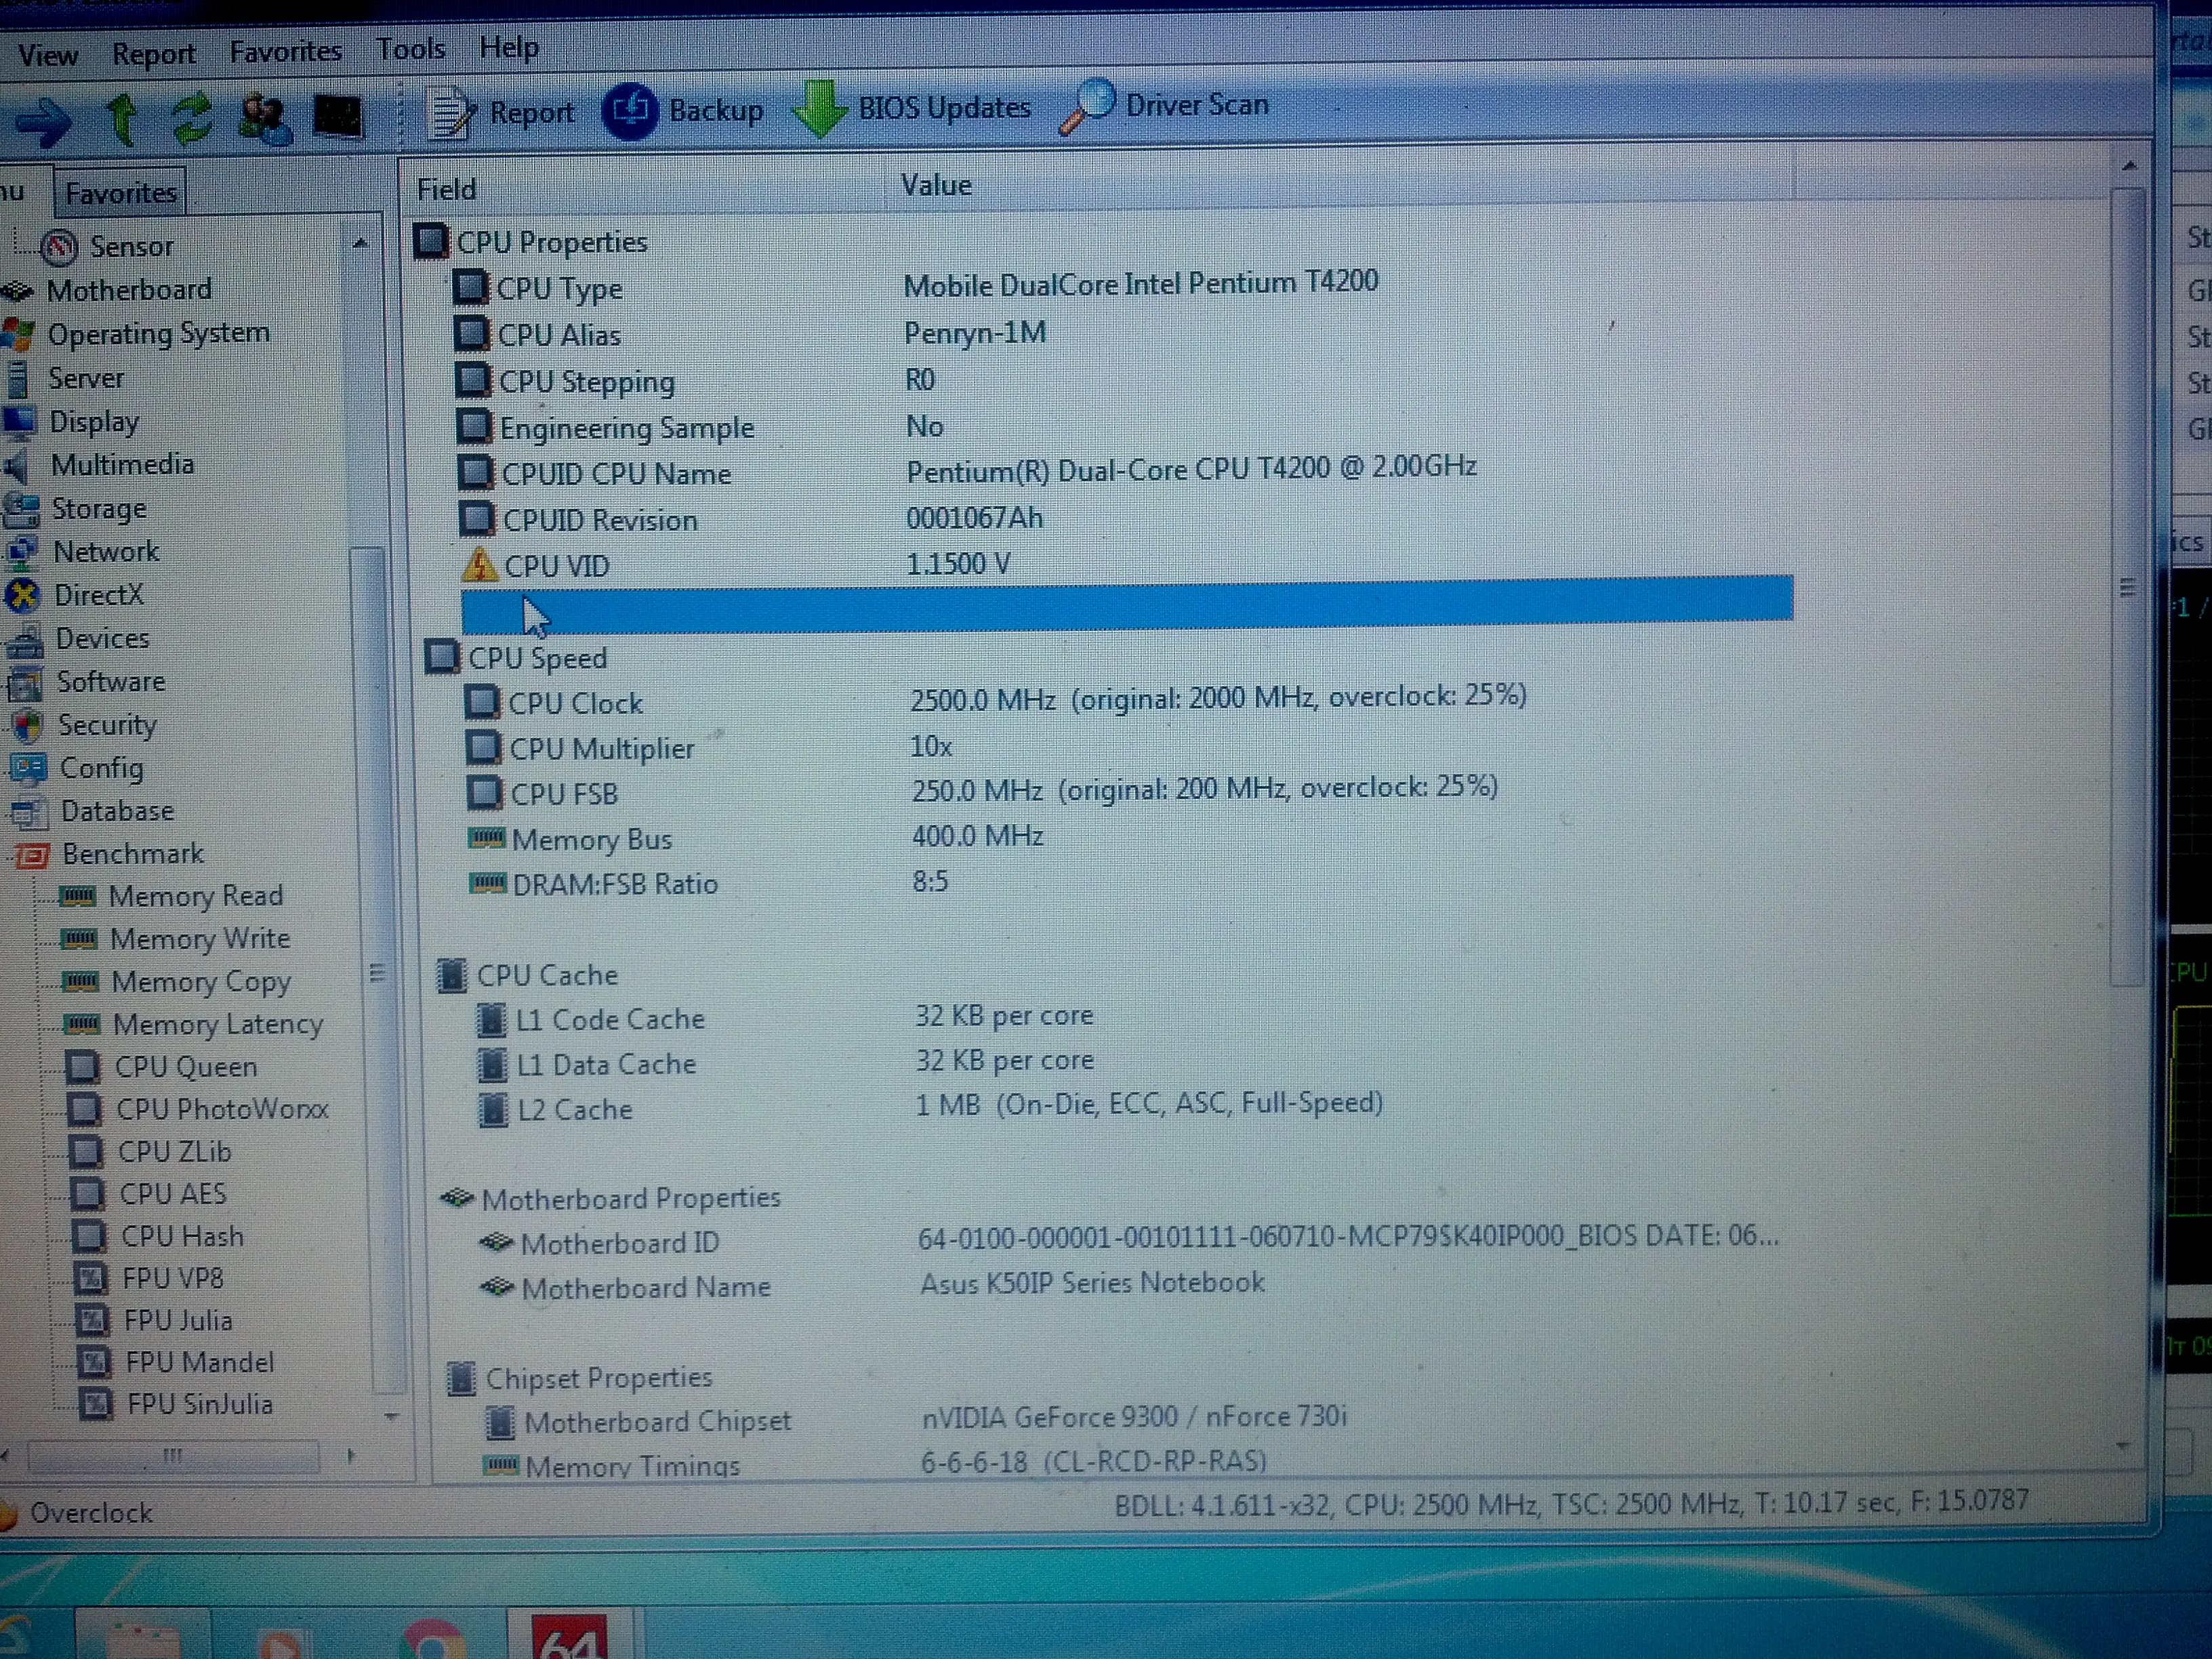Click the DirectX icon in the tree

coord(23,596)
